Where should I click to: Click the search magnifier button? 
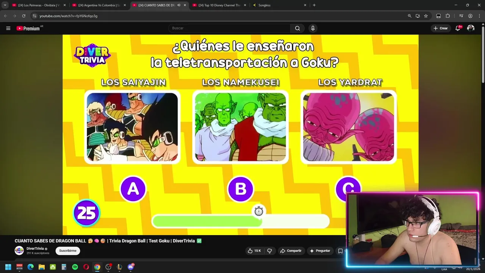point(297,28)
